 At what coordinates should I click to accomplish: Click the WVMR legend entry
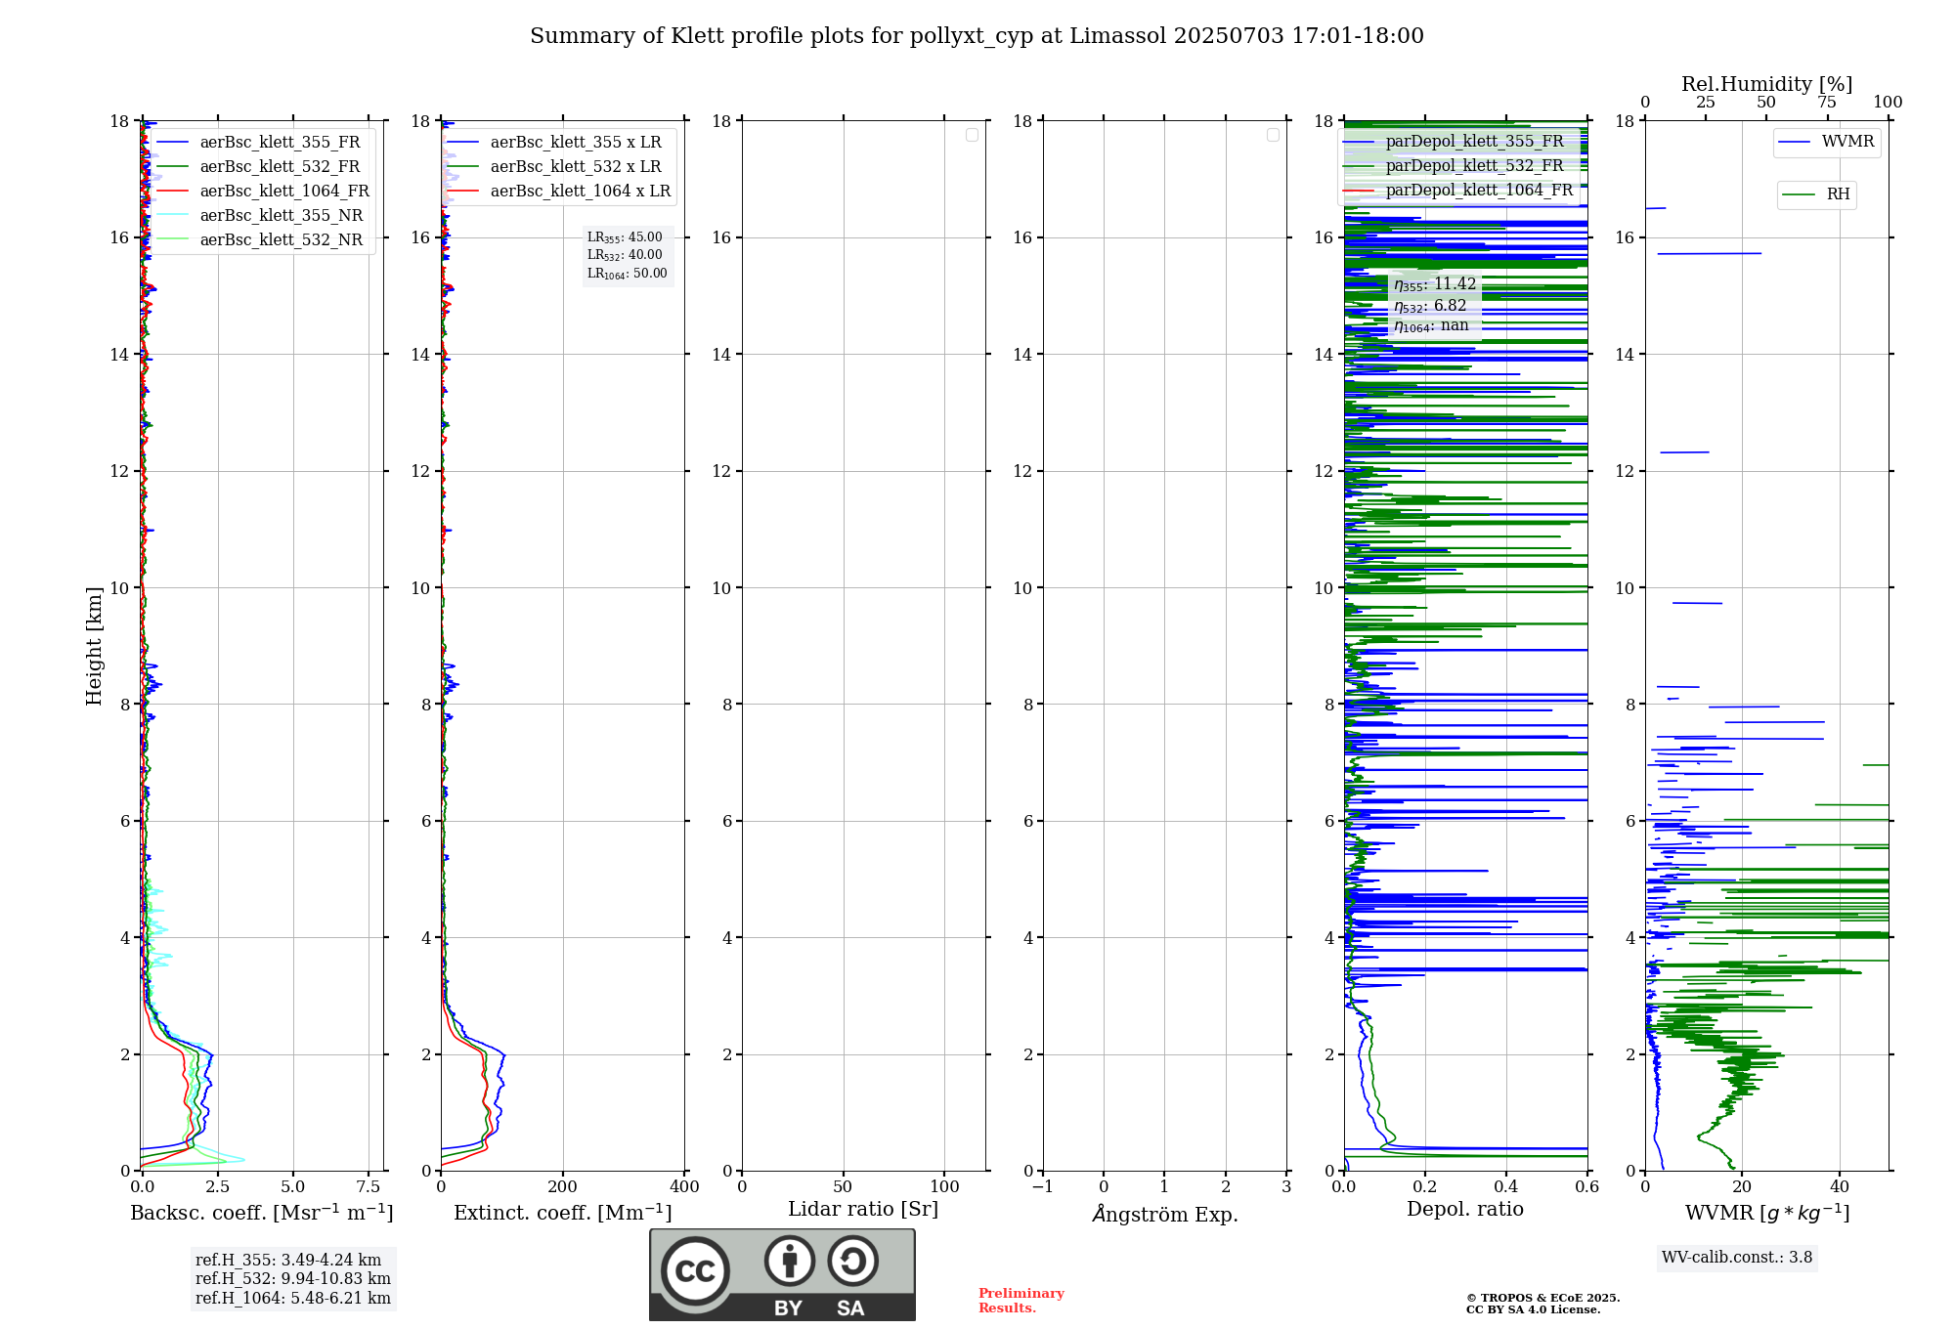1827,142
